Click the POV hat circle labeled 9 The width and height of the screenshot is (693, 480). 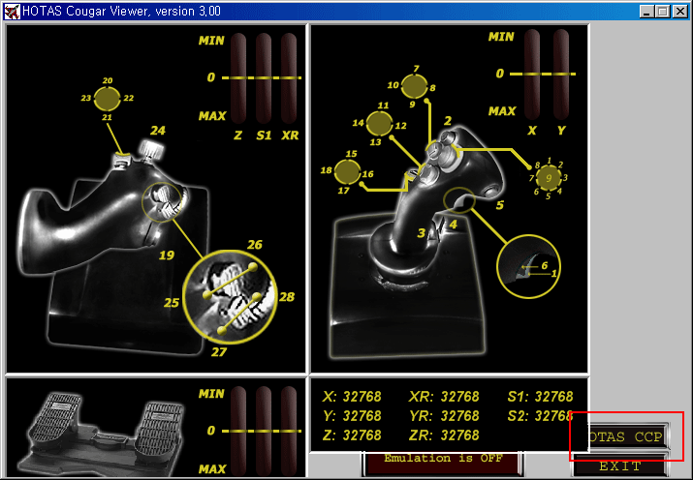pyautogui.click(x=549, y=178)
